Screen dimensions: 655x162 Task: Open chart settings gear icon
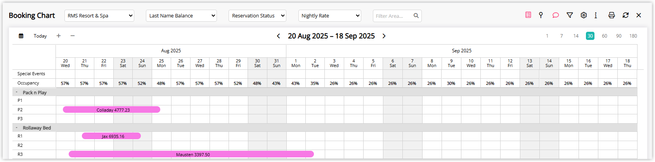tap(584, 15)
